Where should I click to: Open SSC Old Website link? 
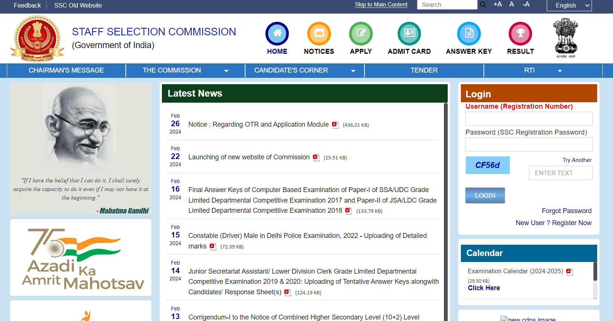point(78,5)
